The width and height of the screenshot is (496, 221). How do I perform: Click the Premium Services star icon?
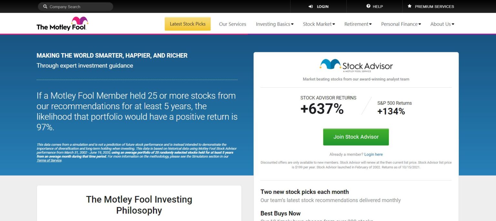(x=409, y=6)
